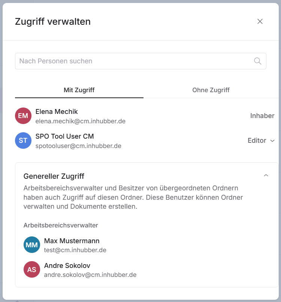The height and width of the screenshot is (302, 281).
Task: Click the SPO Tool User CM name
Action: (64, 136)
